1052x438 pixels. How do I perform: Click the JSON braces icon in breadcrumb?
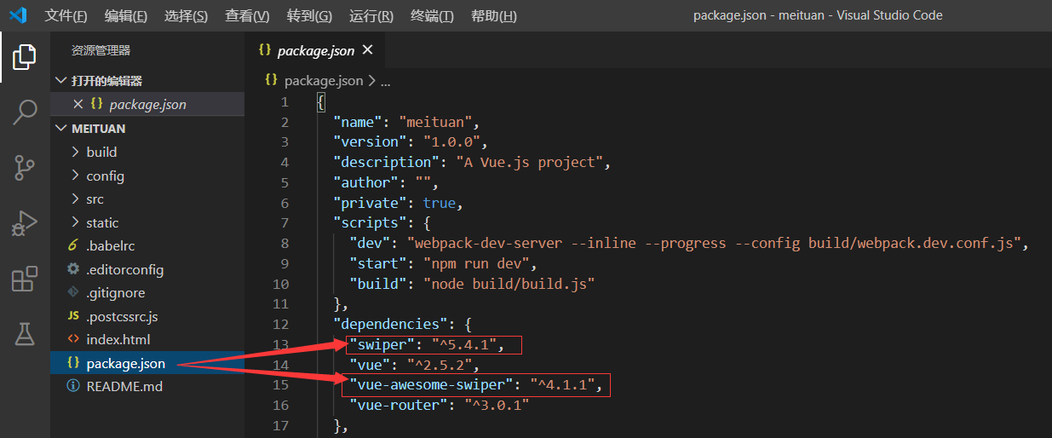coord(271,80)
